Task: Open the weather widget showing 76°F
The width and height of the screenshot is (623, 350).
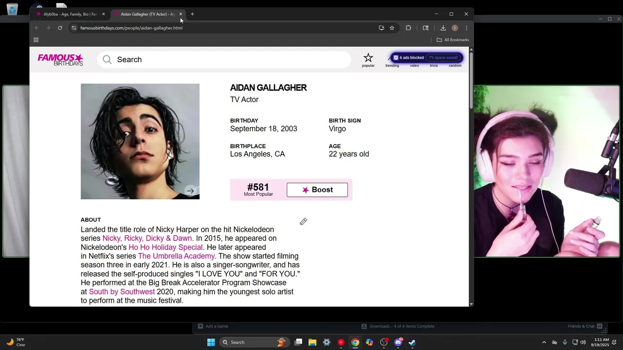Action: (16, 342)
